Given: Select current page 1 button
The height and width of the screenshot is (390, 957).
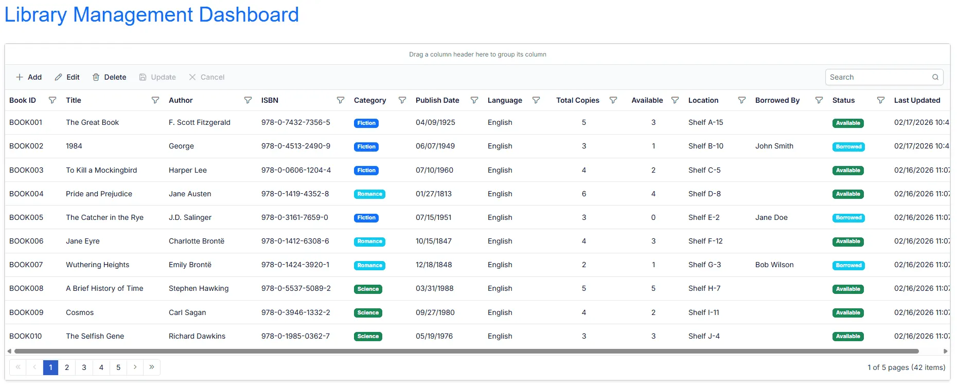Looking at the screenshot, I should pos(50,367).
